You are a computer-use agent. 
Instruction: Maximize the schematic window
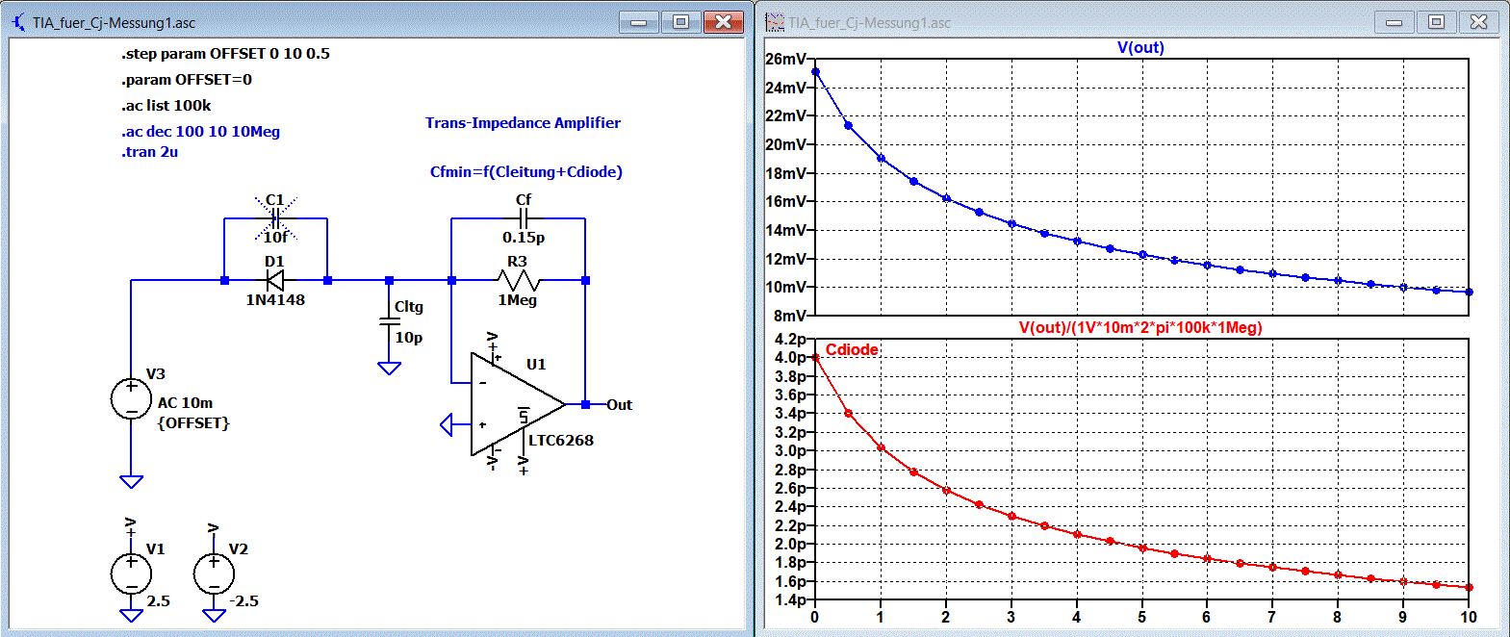pyautogui.click(x=680, y=21)
